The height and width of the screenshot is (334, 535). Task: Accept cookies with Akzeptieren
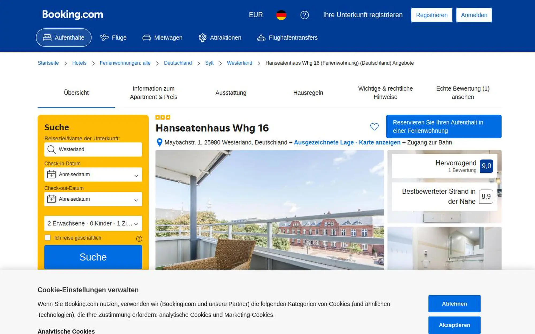(454, 325)
